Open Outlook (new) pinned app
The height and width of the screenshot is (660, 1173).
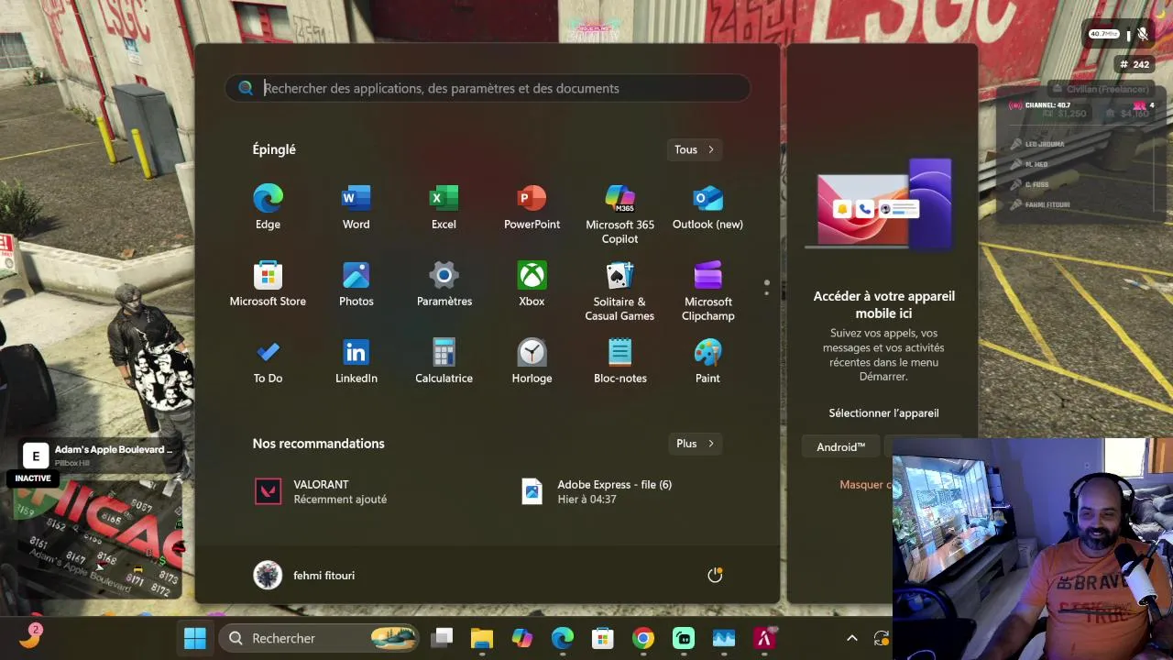[707, 208]
